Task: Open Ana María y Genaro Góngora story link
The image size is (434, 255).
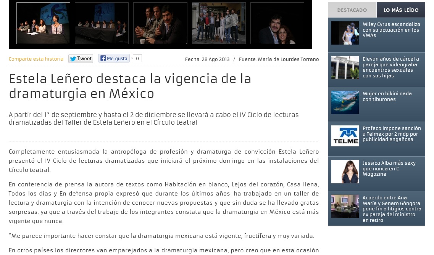Action: tap(392, 209)
